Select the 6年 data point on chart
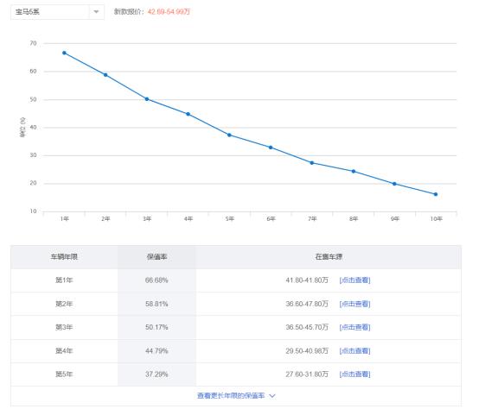The height and width of the screenshot is (409, 479). (271, 148)
